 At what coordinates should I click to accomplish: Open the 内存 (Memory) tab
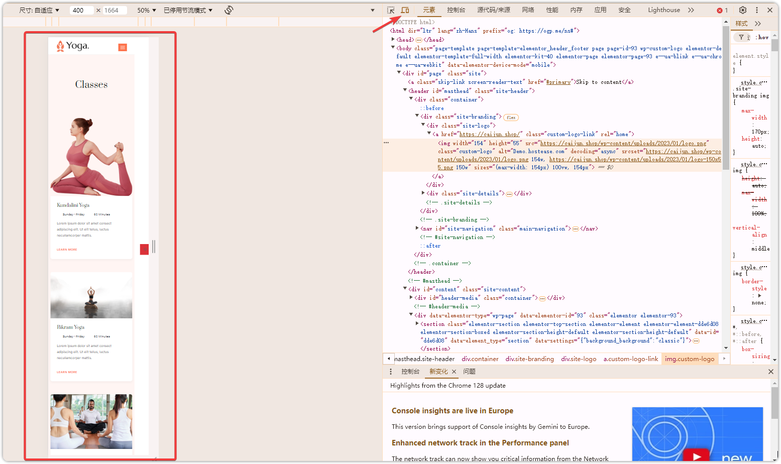click(576, 10)
